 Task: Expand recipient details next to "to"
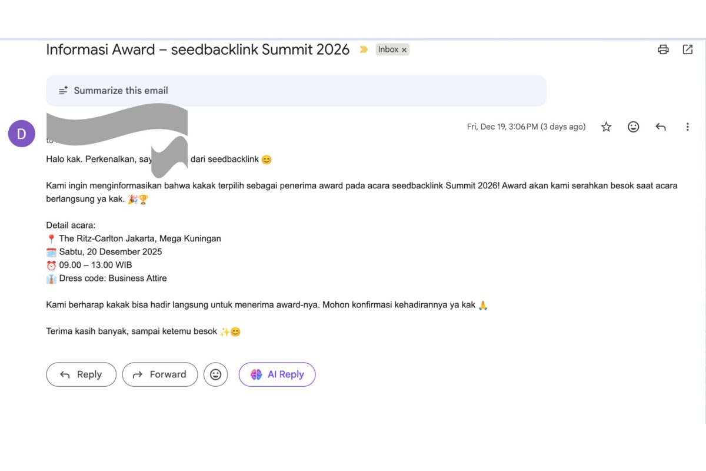tap(52, 141)
